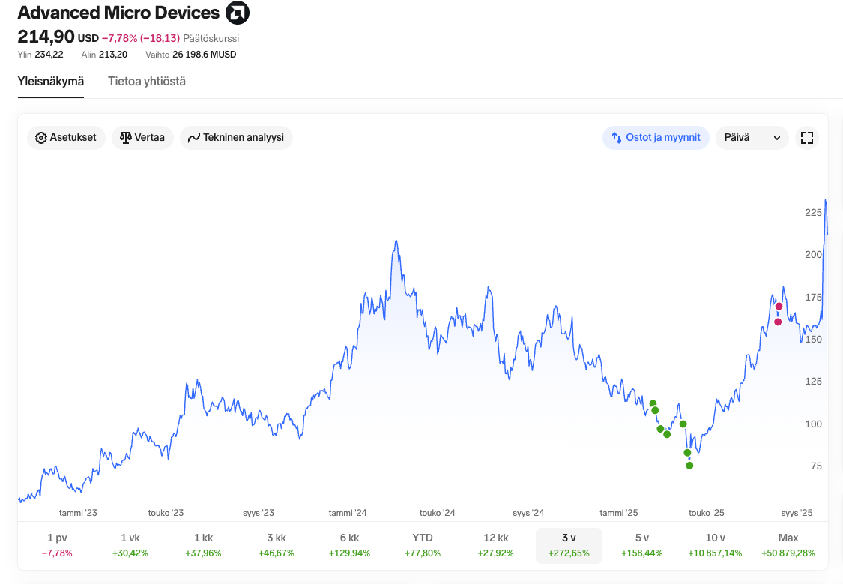Click the lower red sell marker near 160
The image size is (843, 584).
coord(777,322)
